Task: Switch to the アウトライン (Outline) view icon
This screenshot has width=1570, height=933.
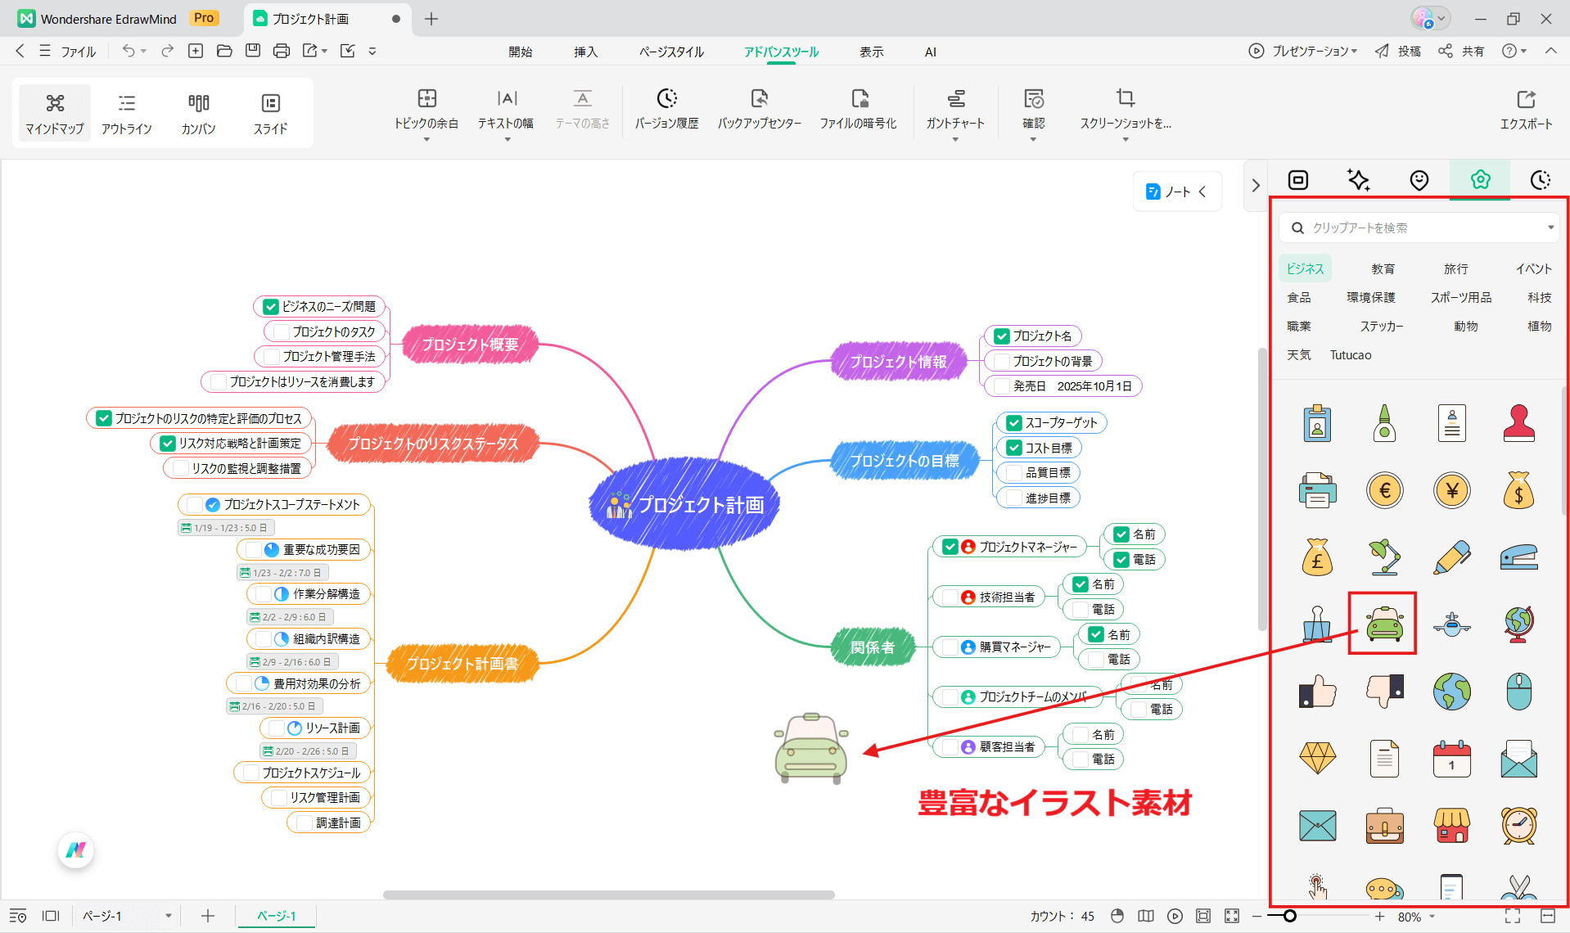Action: [x=127, y=113]
